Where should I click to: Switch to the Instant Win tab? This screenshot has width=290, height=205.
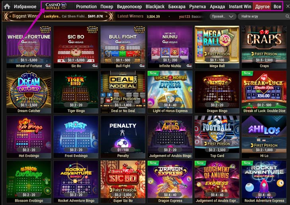(x=240, y=7)
